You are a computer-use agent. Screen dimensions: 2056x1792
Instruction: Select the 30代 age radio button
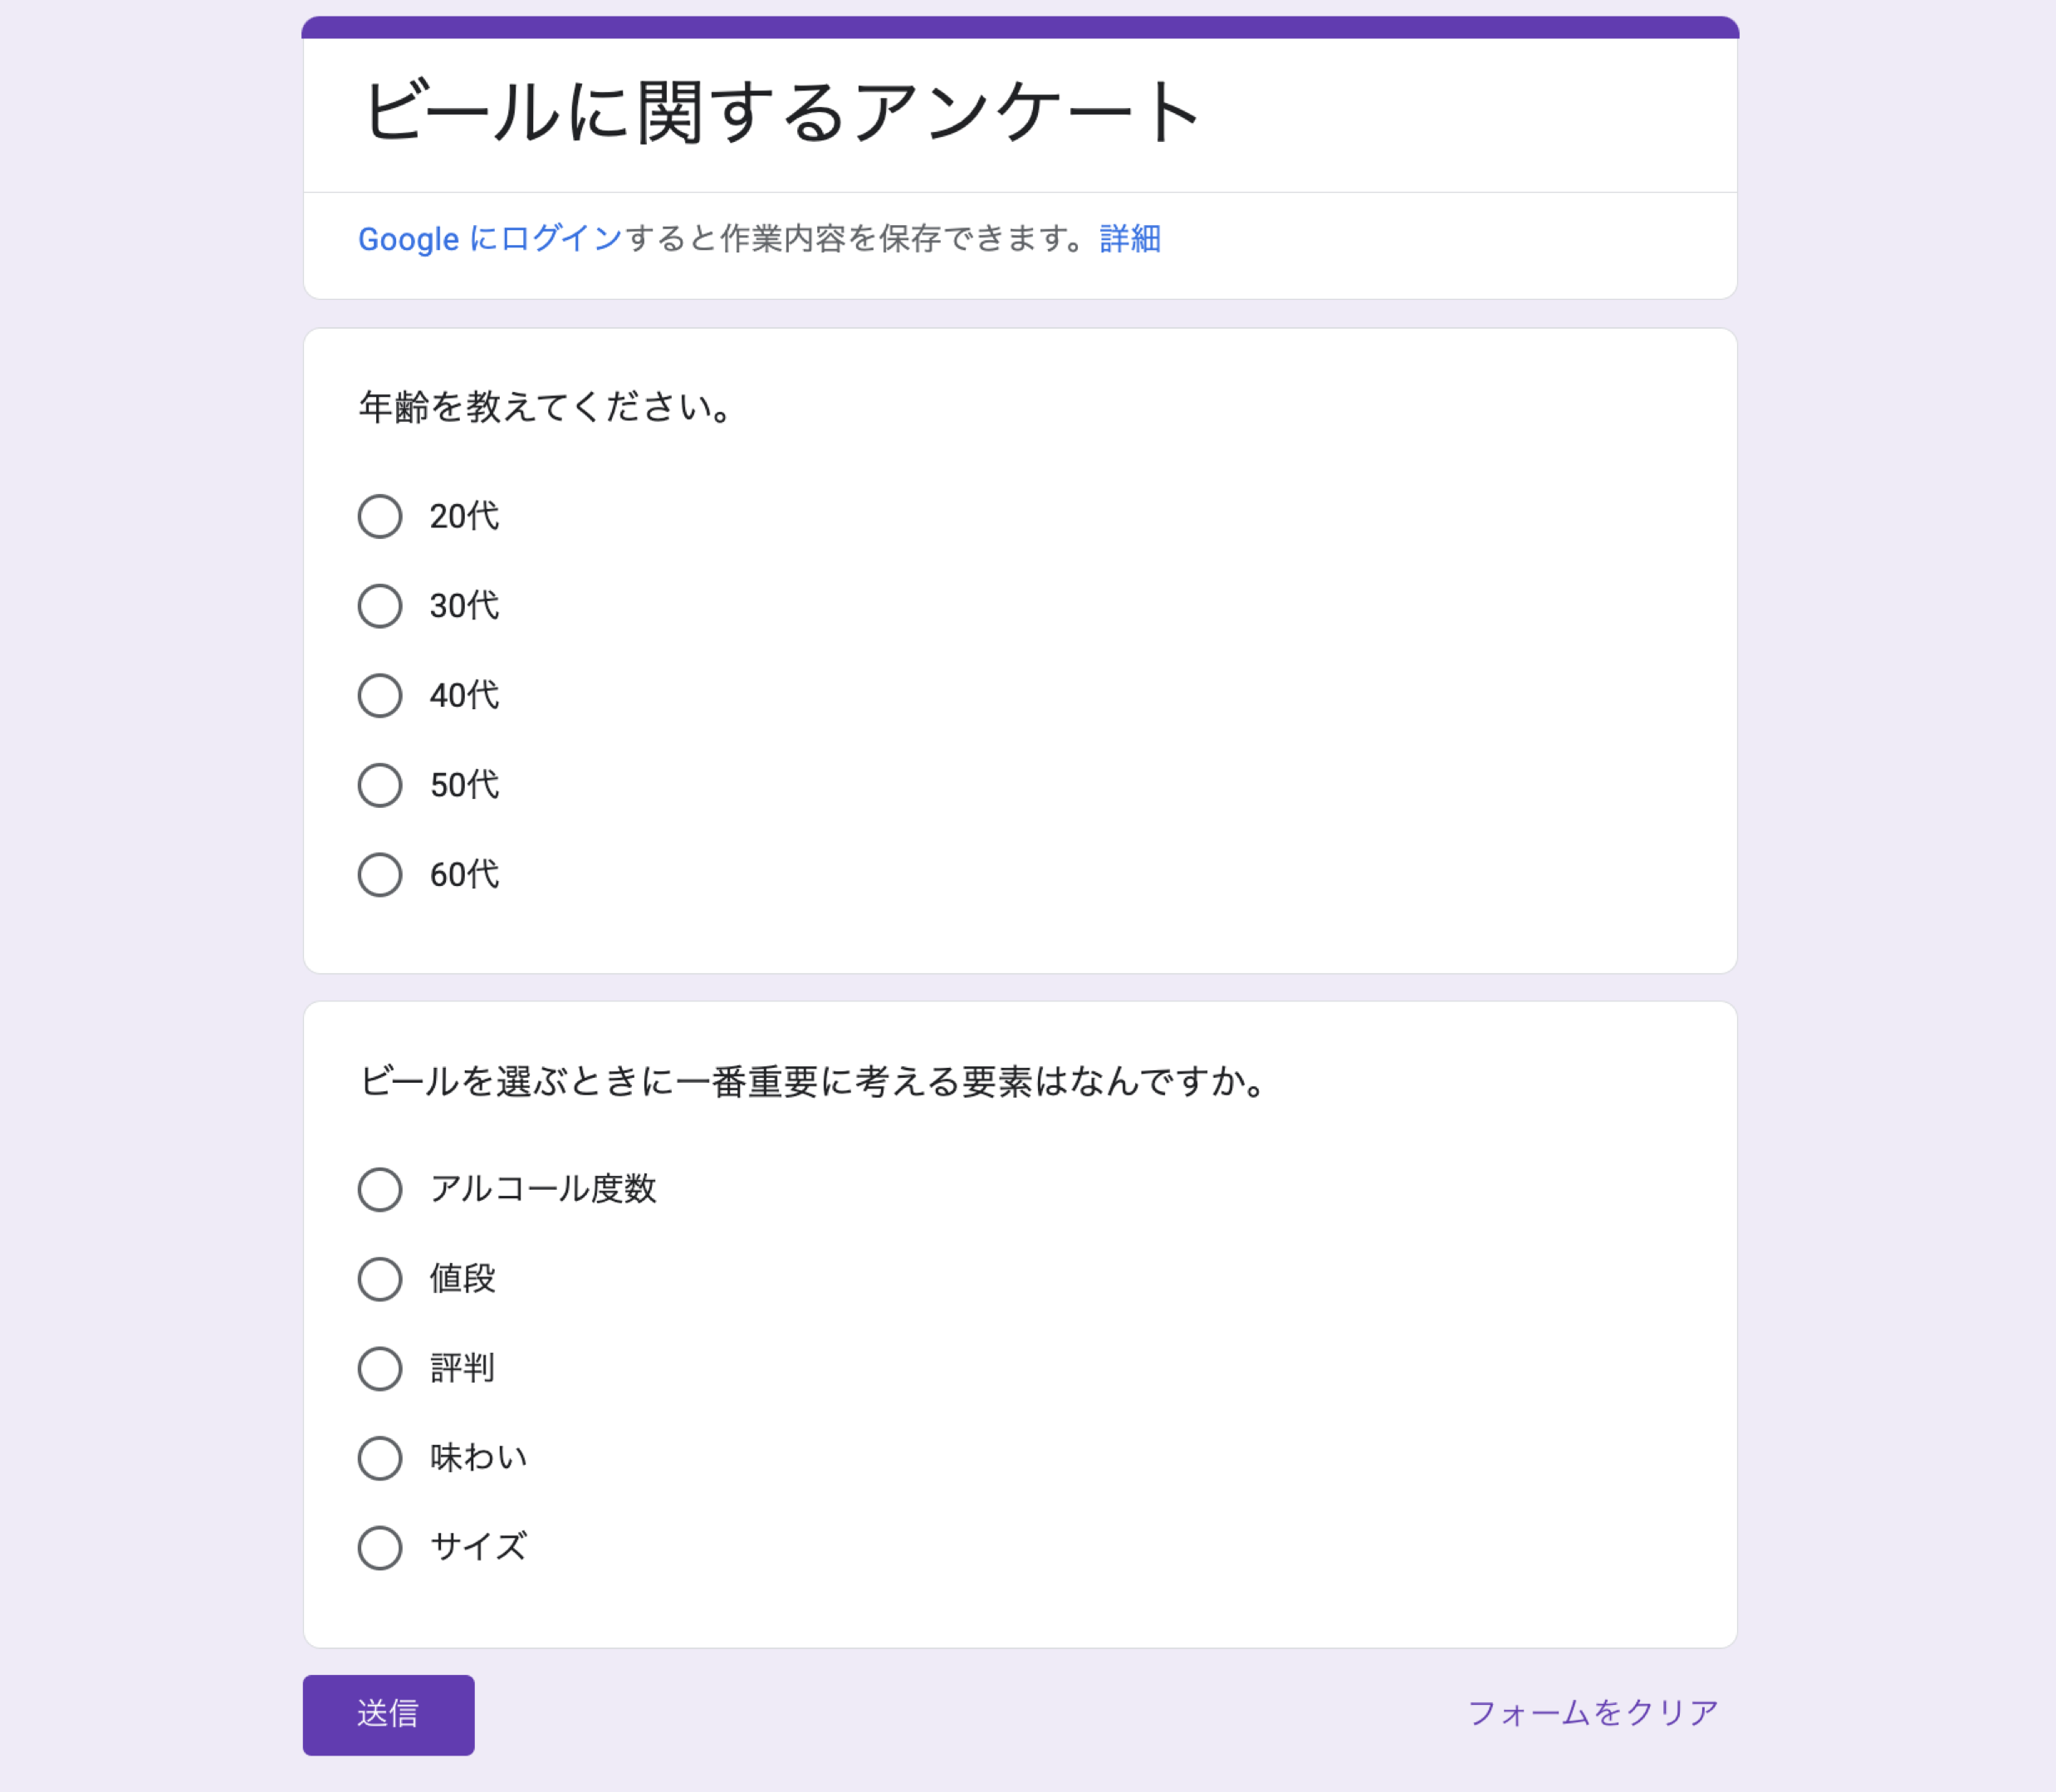pos(380,606)
